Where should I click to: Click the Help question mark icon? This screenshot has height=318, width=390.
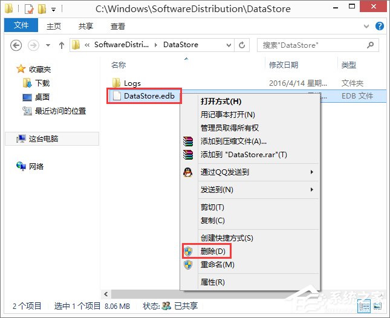tap(380, 27)
